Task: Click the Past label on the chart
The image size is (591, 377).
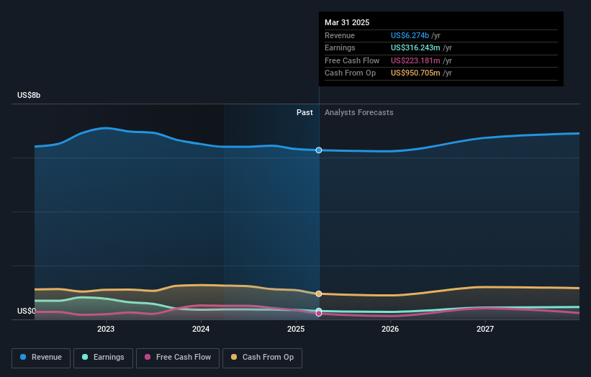Action: tap(304, 113)
